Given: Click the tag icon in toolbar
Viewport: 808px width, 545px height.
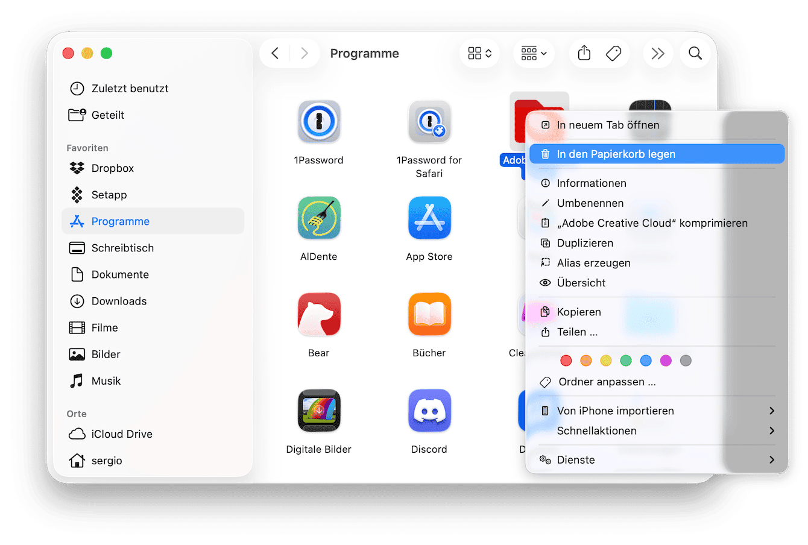Looking at the screenshot, I should click(613, 54).
